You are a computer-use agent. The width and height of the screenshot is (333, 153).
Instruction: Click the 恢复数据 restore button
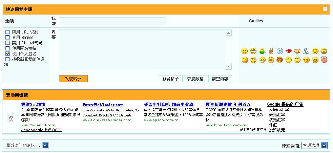point(195,79)
